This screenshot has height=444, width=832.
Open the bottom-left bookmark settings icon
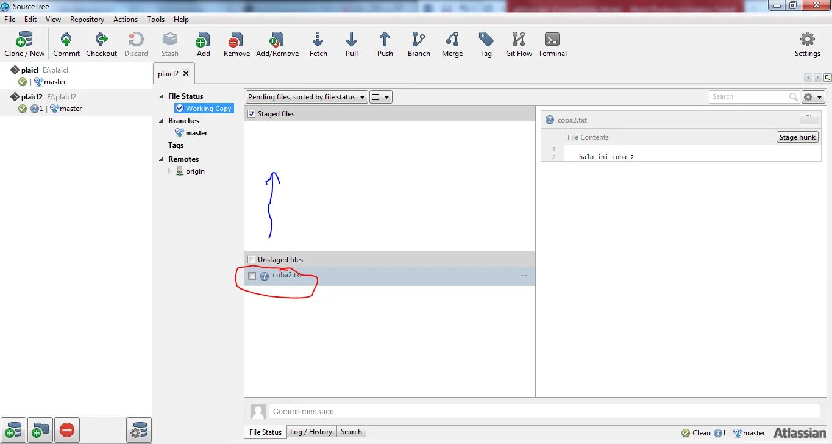tap(139, 431)
